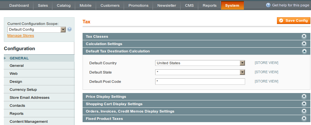The height and width of the screenshot is (125, 311).
Task: Select Store Email Addresses in the sidebar
Action: tap(39, 98)
